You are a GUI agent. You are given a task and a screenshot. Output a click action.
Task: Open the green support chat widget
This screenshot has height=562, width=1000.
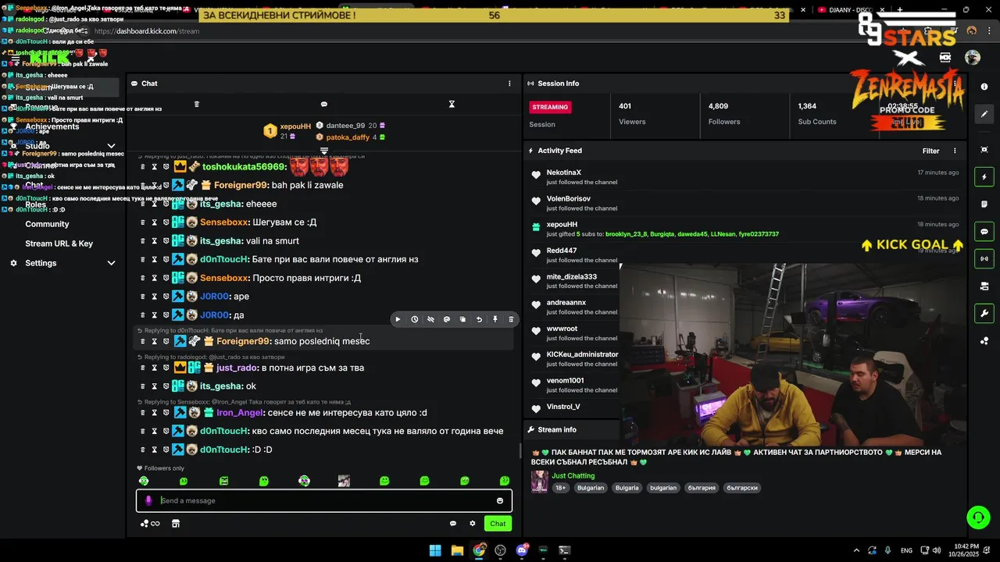point(978,517)
